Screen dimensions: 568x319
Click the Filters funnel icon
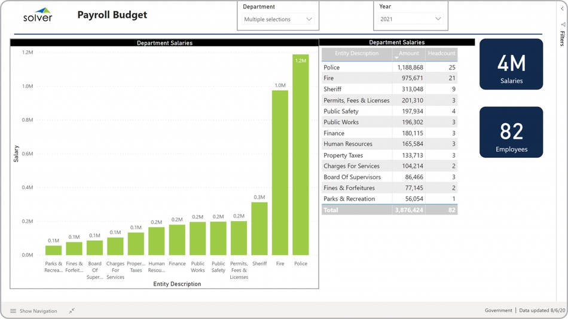(563, 24)
